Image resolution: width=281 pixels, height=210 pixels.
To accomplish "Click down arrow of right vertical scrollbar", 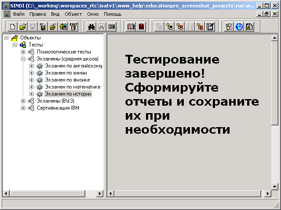I will coord(275,187).
